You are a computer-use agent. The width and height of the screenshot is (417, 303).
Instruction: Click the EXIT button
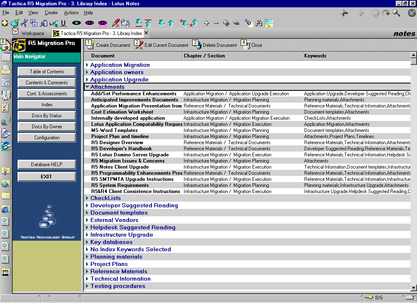click(47, 177)
